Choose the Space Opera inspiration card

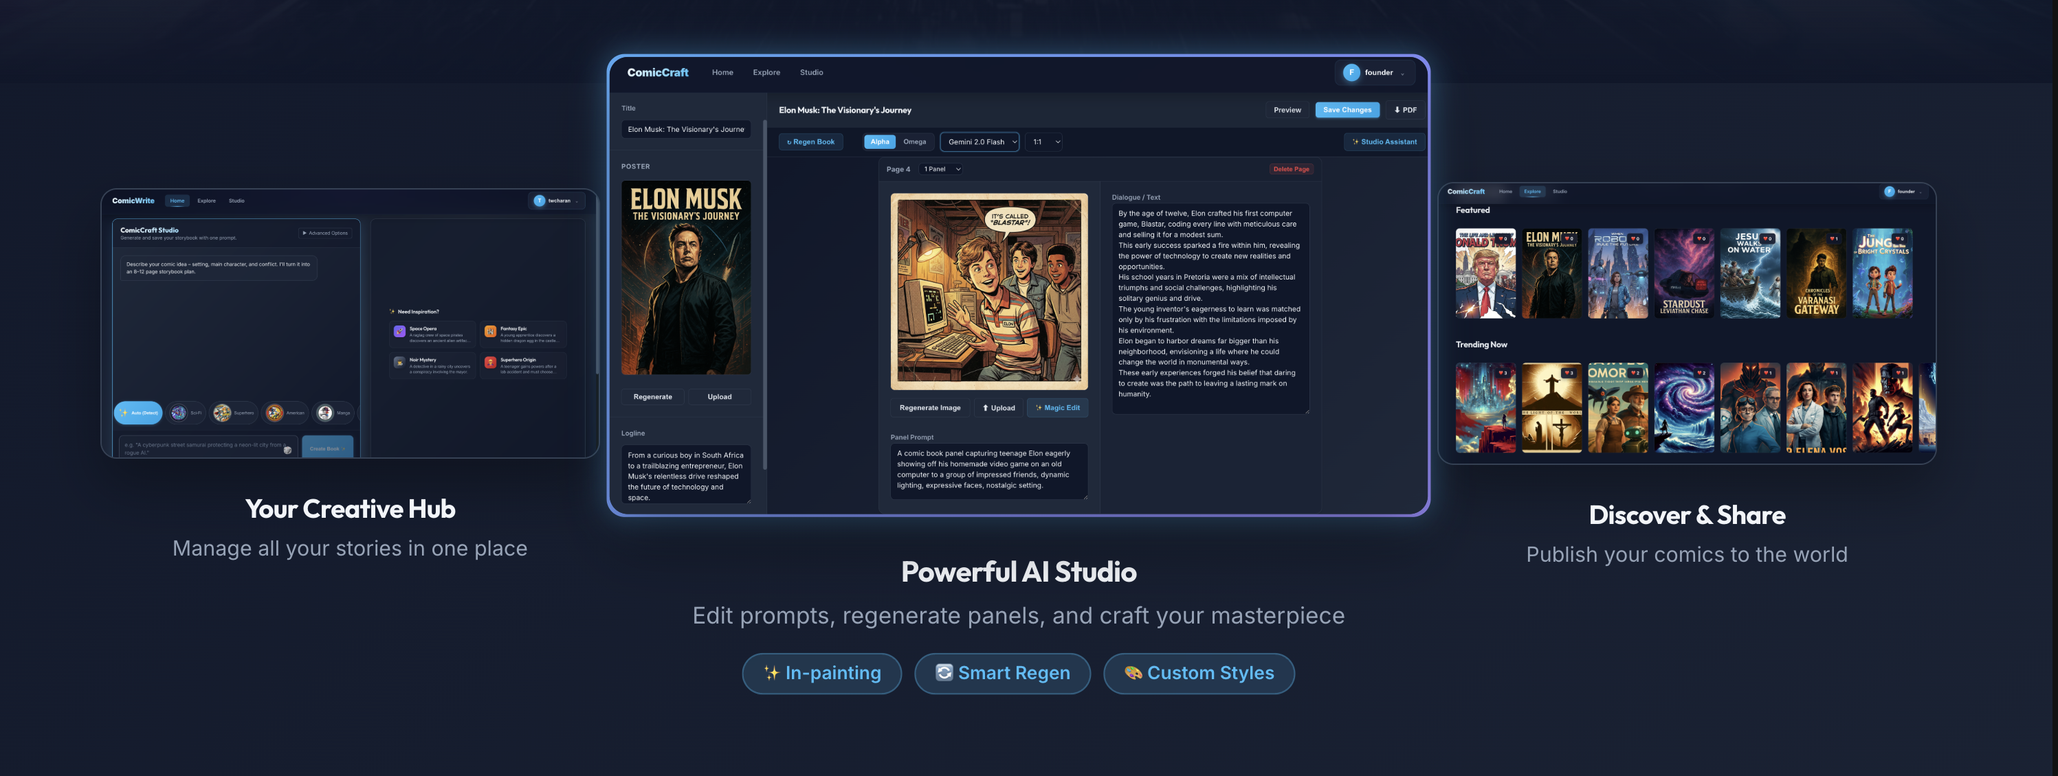coord(432,334)
